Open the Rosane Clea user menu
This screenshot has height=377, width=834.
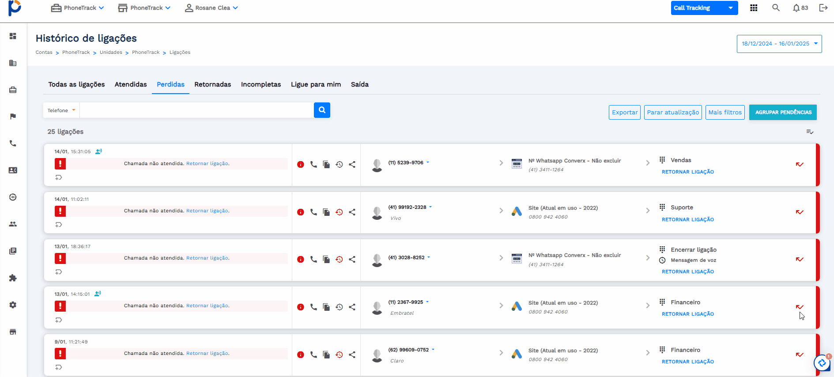click(x=211, y=8)
